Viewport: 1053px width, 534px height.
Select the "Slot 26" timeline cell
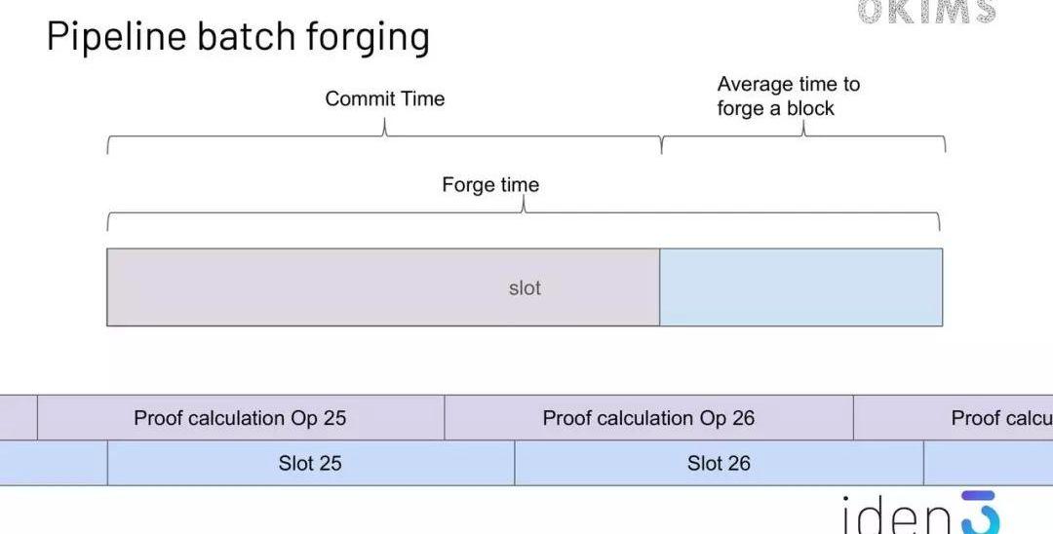(x=719, y=463)
